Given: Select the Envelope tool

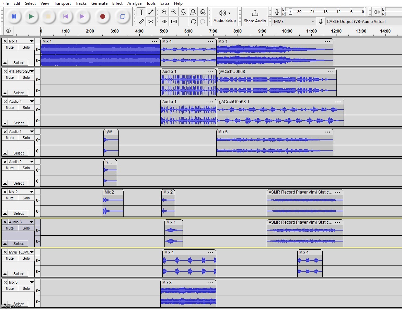Looking at the screenshot, I should click(150, 12).
